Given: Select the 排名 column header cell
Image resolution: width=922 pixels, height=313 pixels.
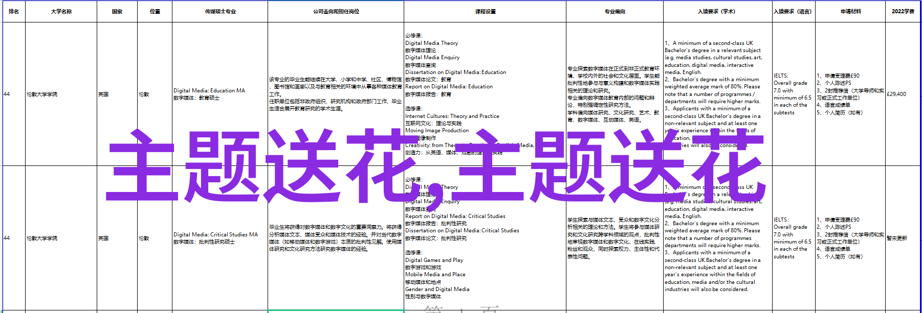Looking at the screenshot, I should 14,11.
